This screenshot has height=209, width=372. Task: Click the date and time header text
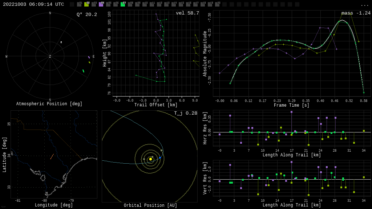point(33,4)
